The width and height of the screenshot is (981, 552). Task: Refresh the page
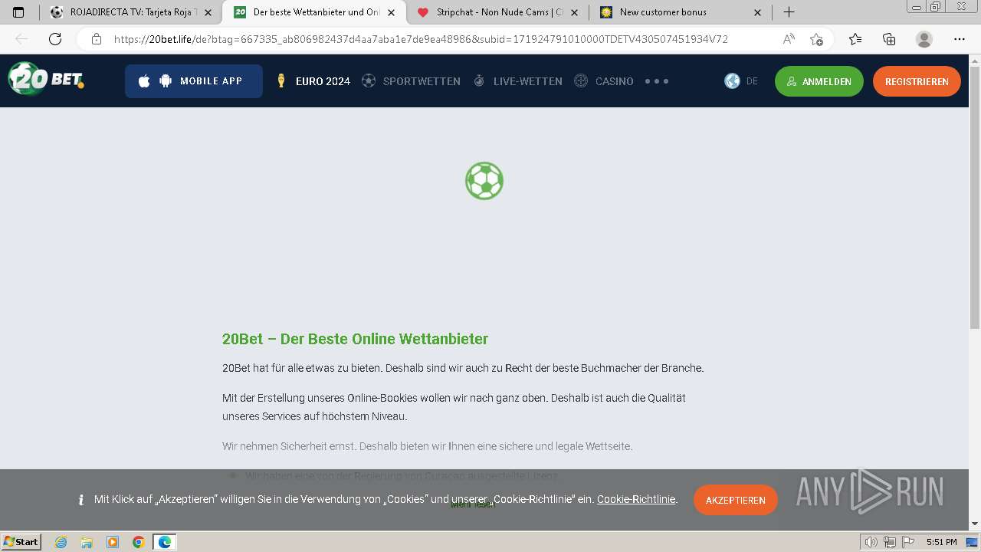(55, 39)
